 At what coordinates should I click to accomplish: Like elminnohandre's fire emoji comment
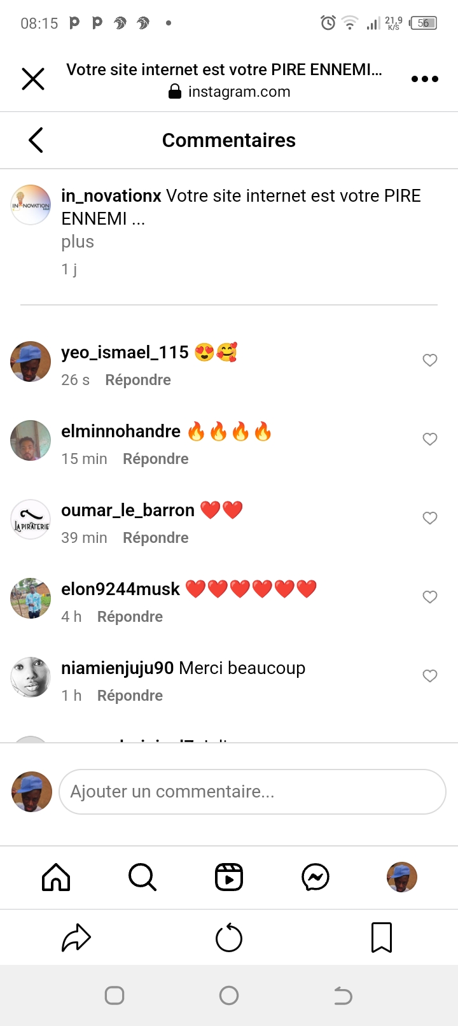[430, 439]
